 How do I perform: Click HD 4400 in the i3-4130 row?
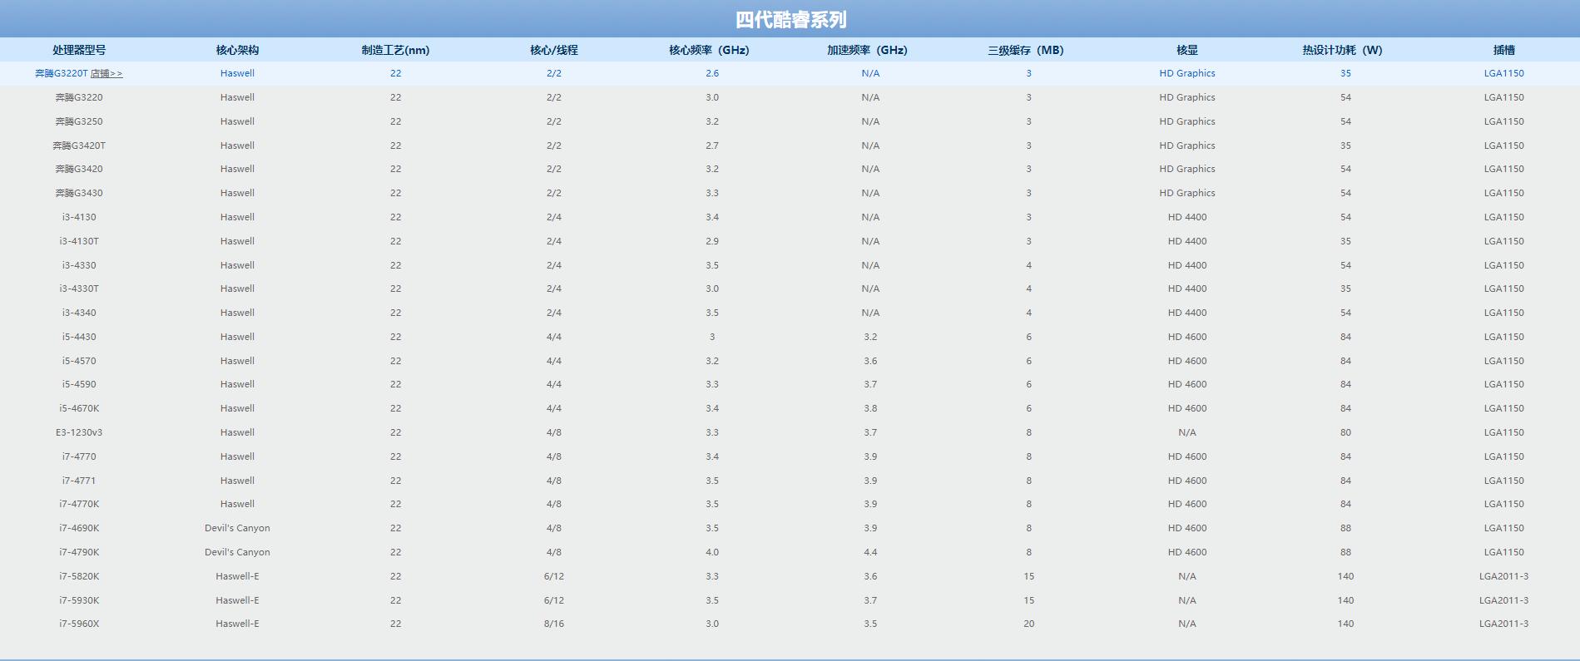[x=1187, y=217]
